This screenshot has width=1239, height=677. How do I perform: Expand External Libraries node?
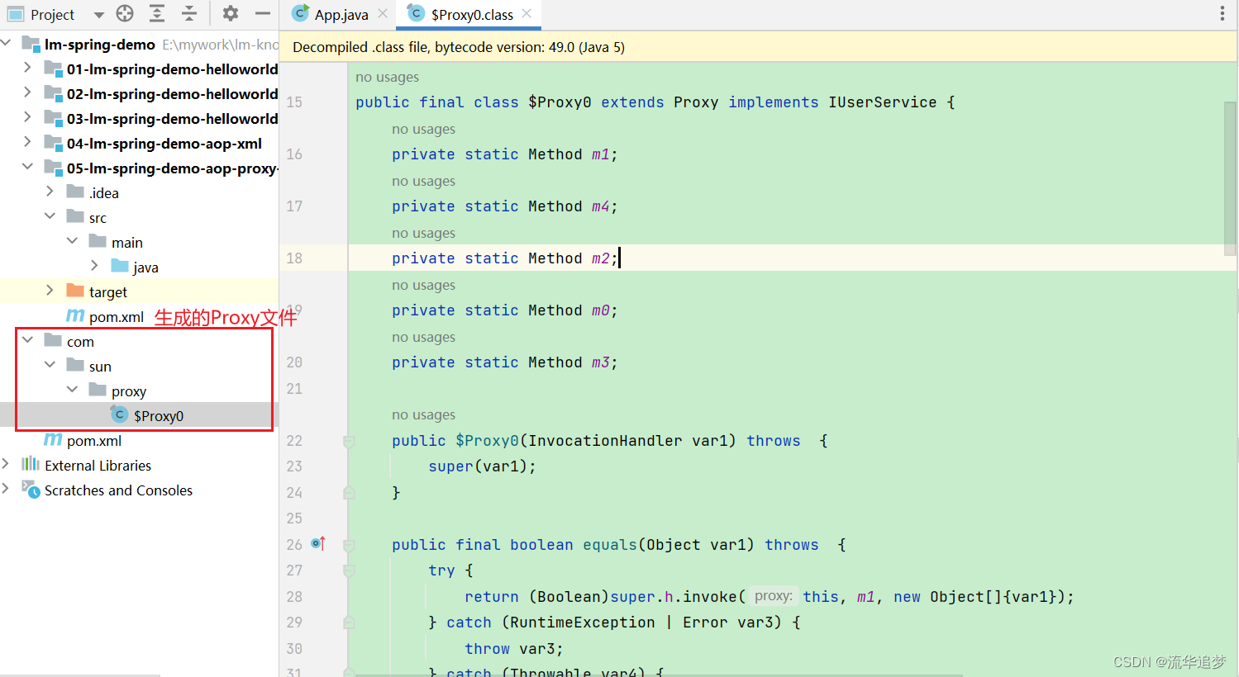6,463
